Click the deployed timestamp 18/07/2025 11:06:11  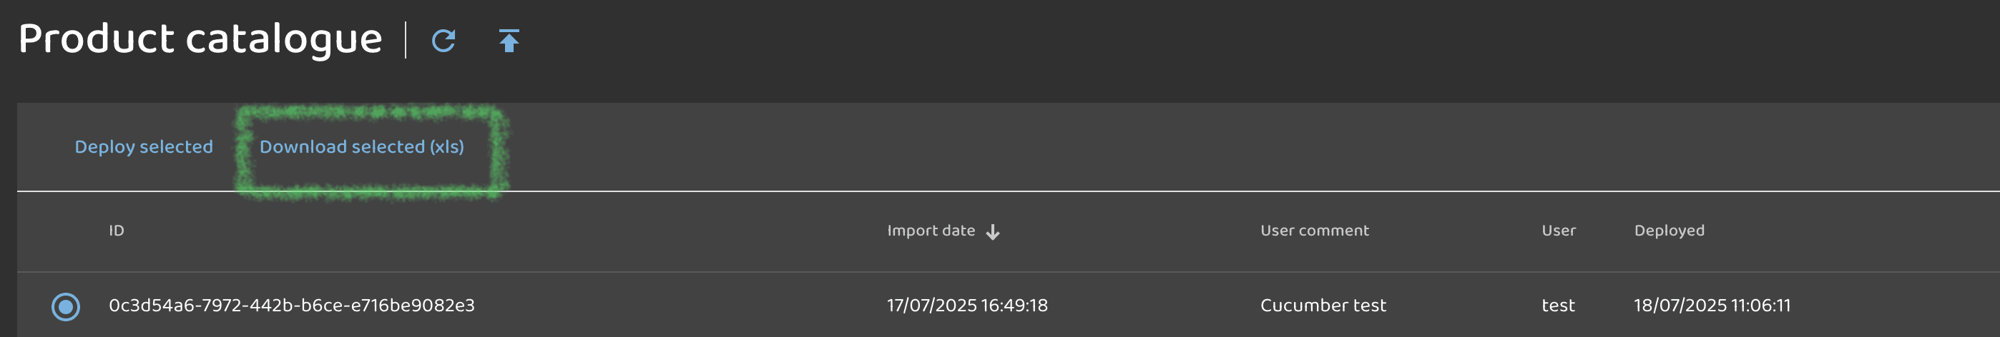click(1711, 306)
